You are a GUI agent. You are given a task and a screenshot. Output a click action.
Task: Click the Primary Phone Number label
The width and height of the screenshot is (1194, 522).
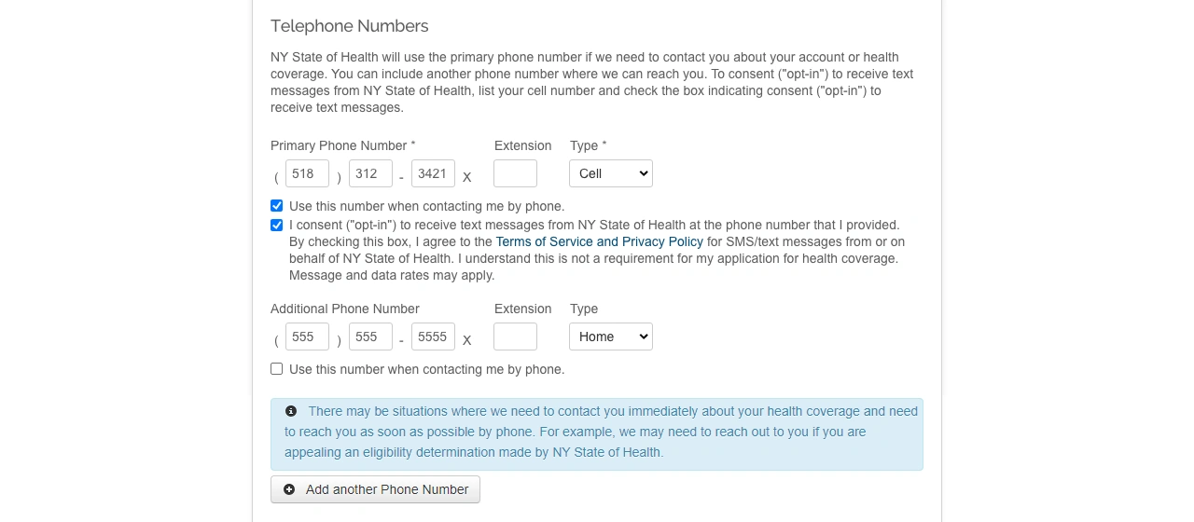click(340, 145)
